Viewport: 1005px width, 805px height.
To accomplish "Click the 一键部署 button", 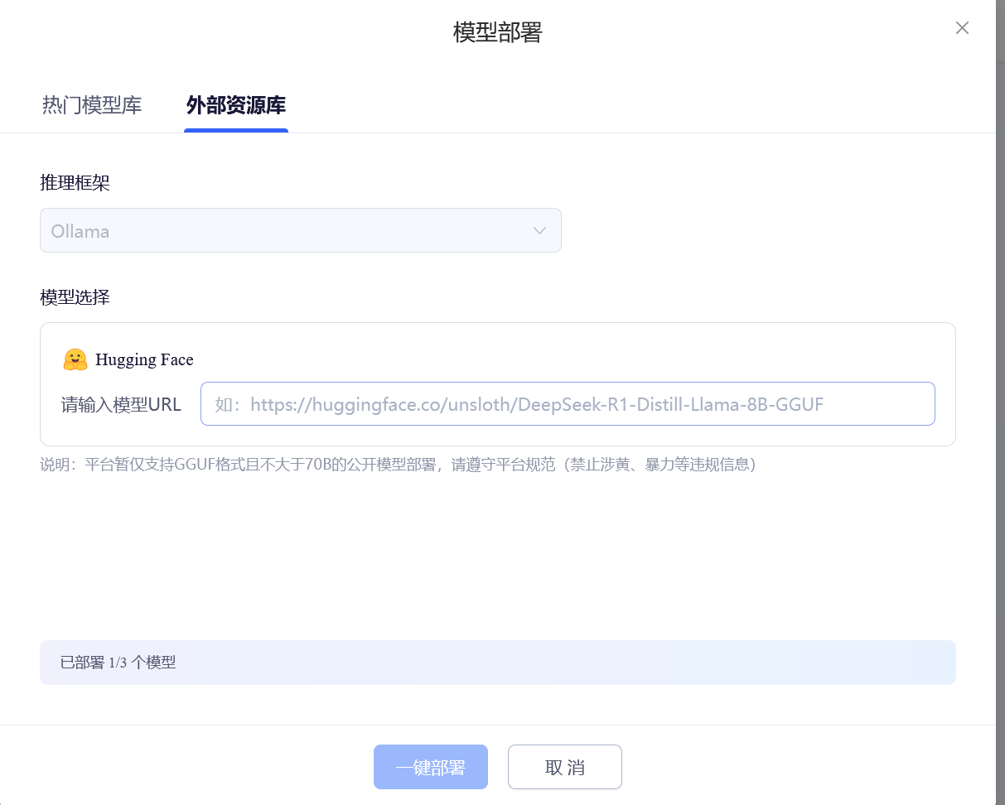I will pos(431,767).
